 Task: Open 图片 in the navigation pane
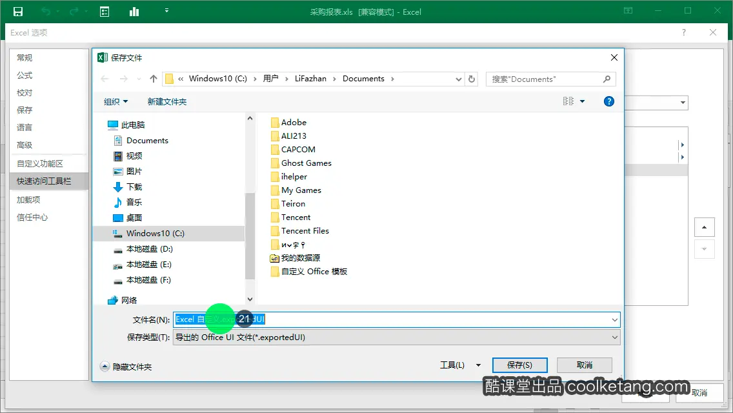click(128, 171)
